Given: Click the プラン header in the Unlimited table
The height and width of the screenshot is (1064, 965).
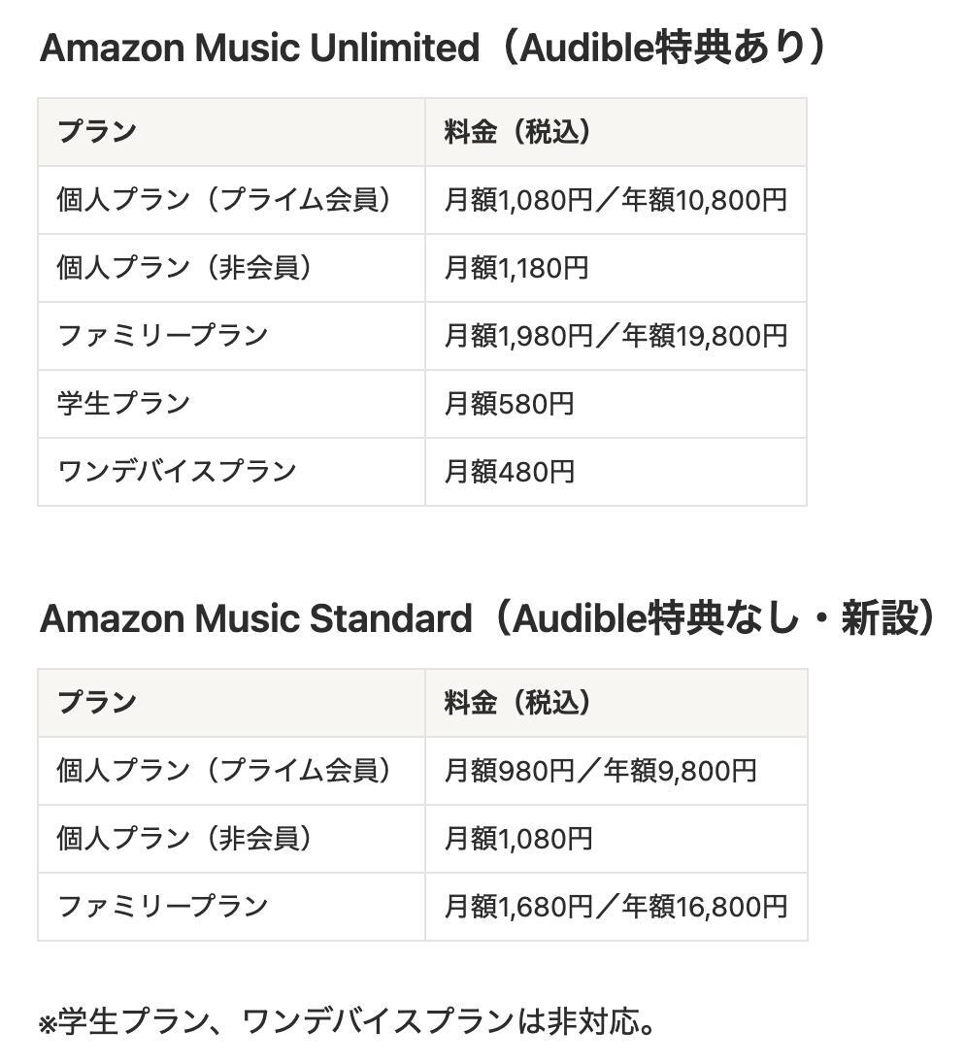Looking at the screenshot, I should click(x=97, y=132).
